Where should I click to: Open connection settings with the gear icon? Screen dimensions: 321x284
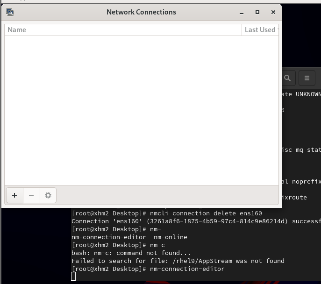[48, 195]
